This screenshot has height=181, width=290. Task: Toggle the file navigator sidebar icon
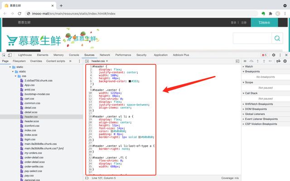(87, 61)
